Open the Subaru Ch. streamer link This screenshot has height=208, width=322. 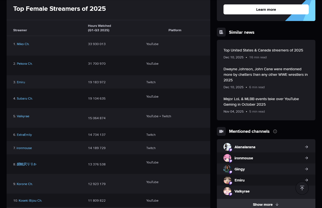(x=25, y=98)
